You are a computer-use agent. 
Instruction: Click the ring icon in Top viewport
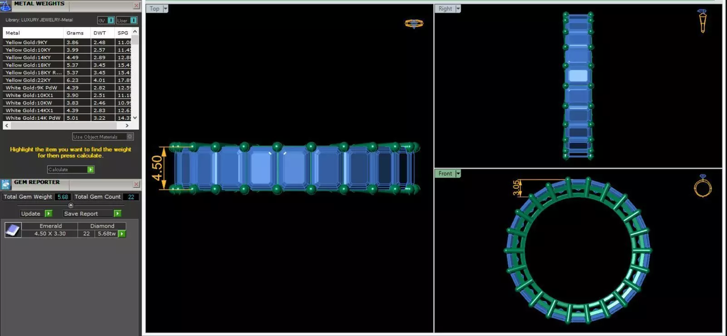[x=414, y=24]
